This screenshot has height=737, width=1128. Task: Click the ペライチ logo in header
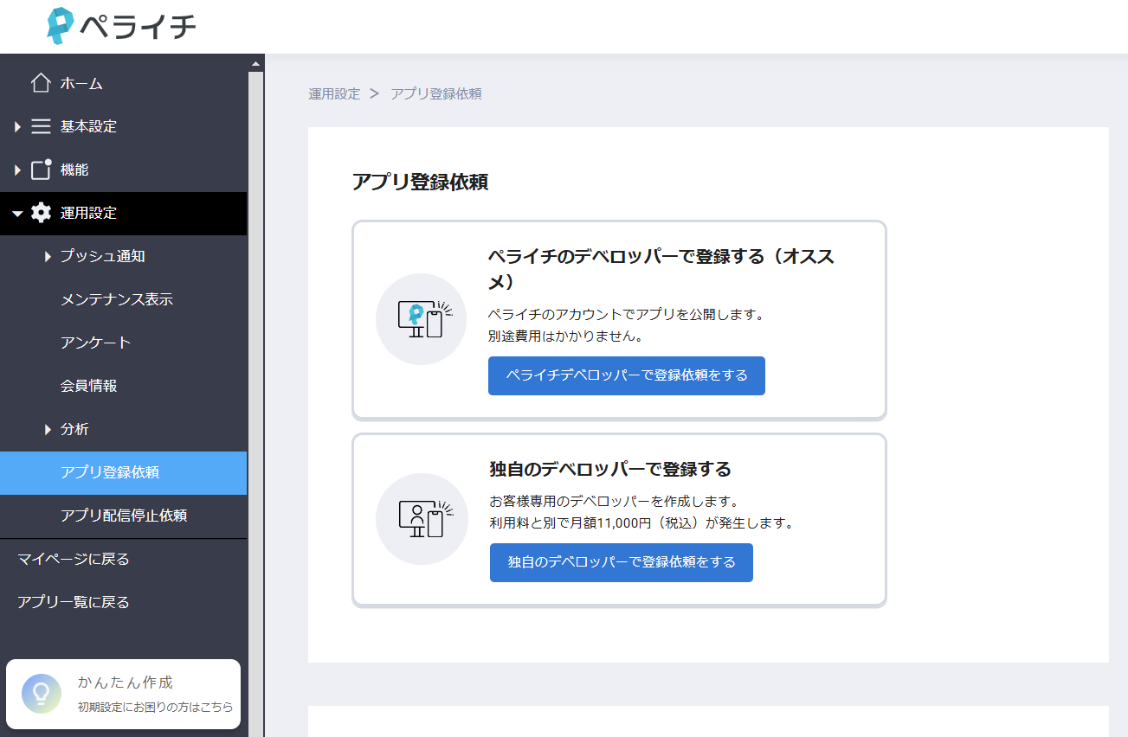[x=121, y=27]
